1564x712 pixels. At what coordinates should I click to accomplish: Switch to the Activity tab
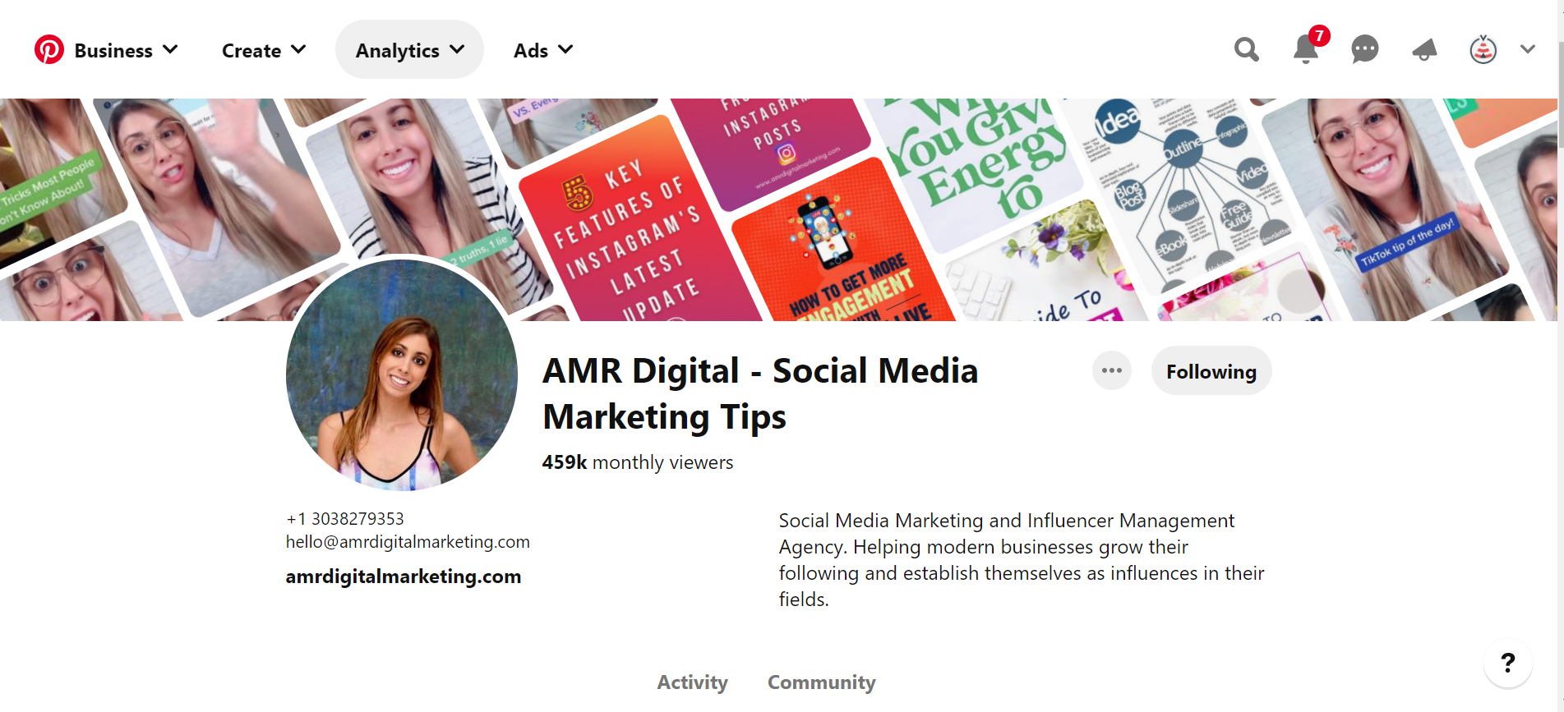click(692, 682)
